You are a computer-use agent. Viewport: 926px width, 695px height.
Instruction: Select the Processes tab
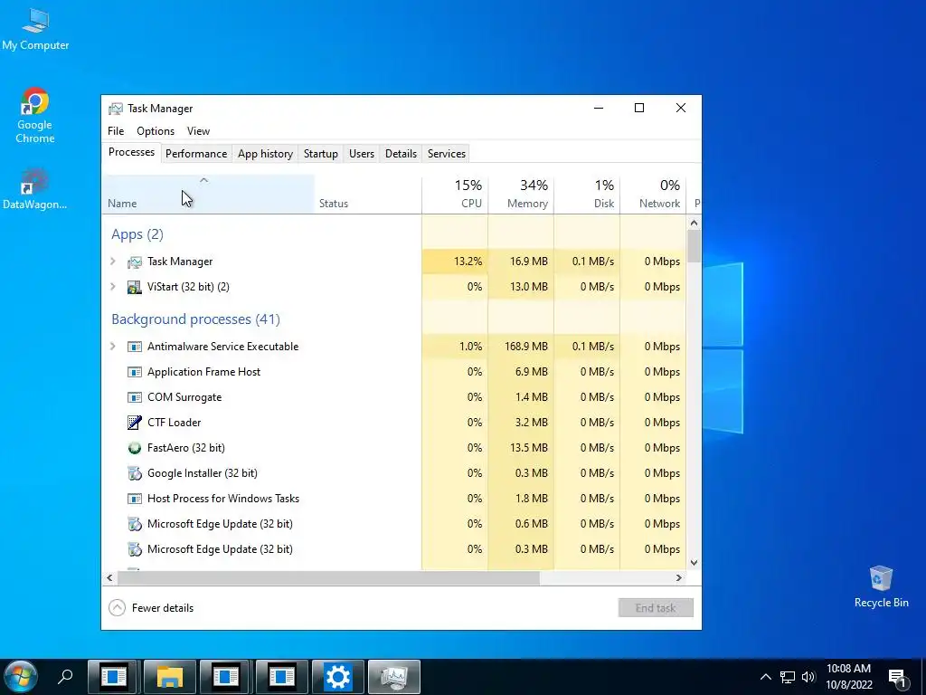[131, 152]
